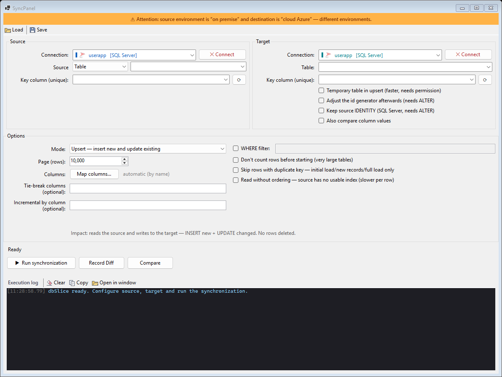Click the SQL Server icon in Target connection
502x377 pixels.
[x=328, y=55]
